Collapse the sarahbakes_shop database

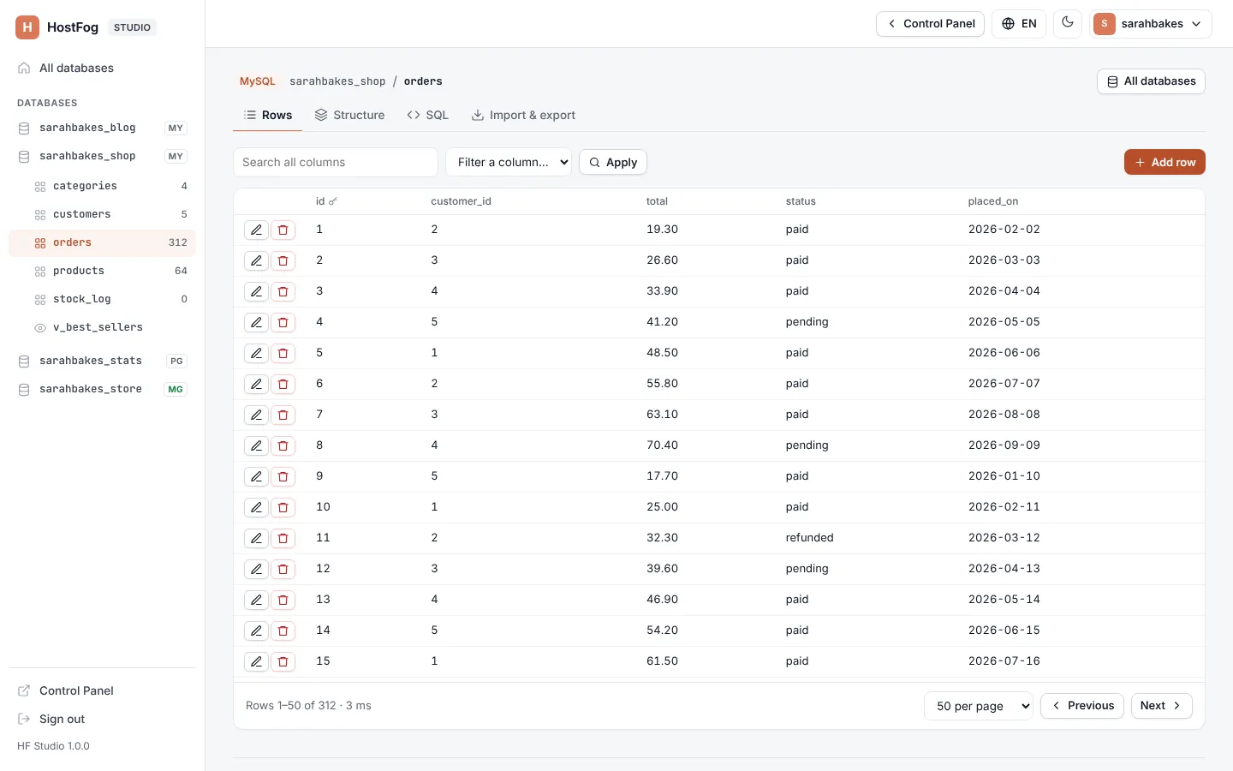[102, 156]
